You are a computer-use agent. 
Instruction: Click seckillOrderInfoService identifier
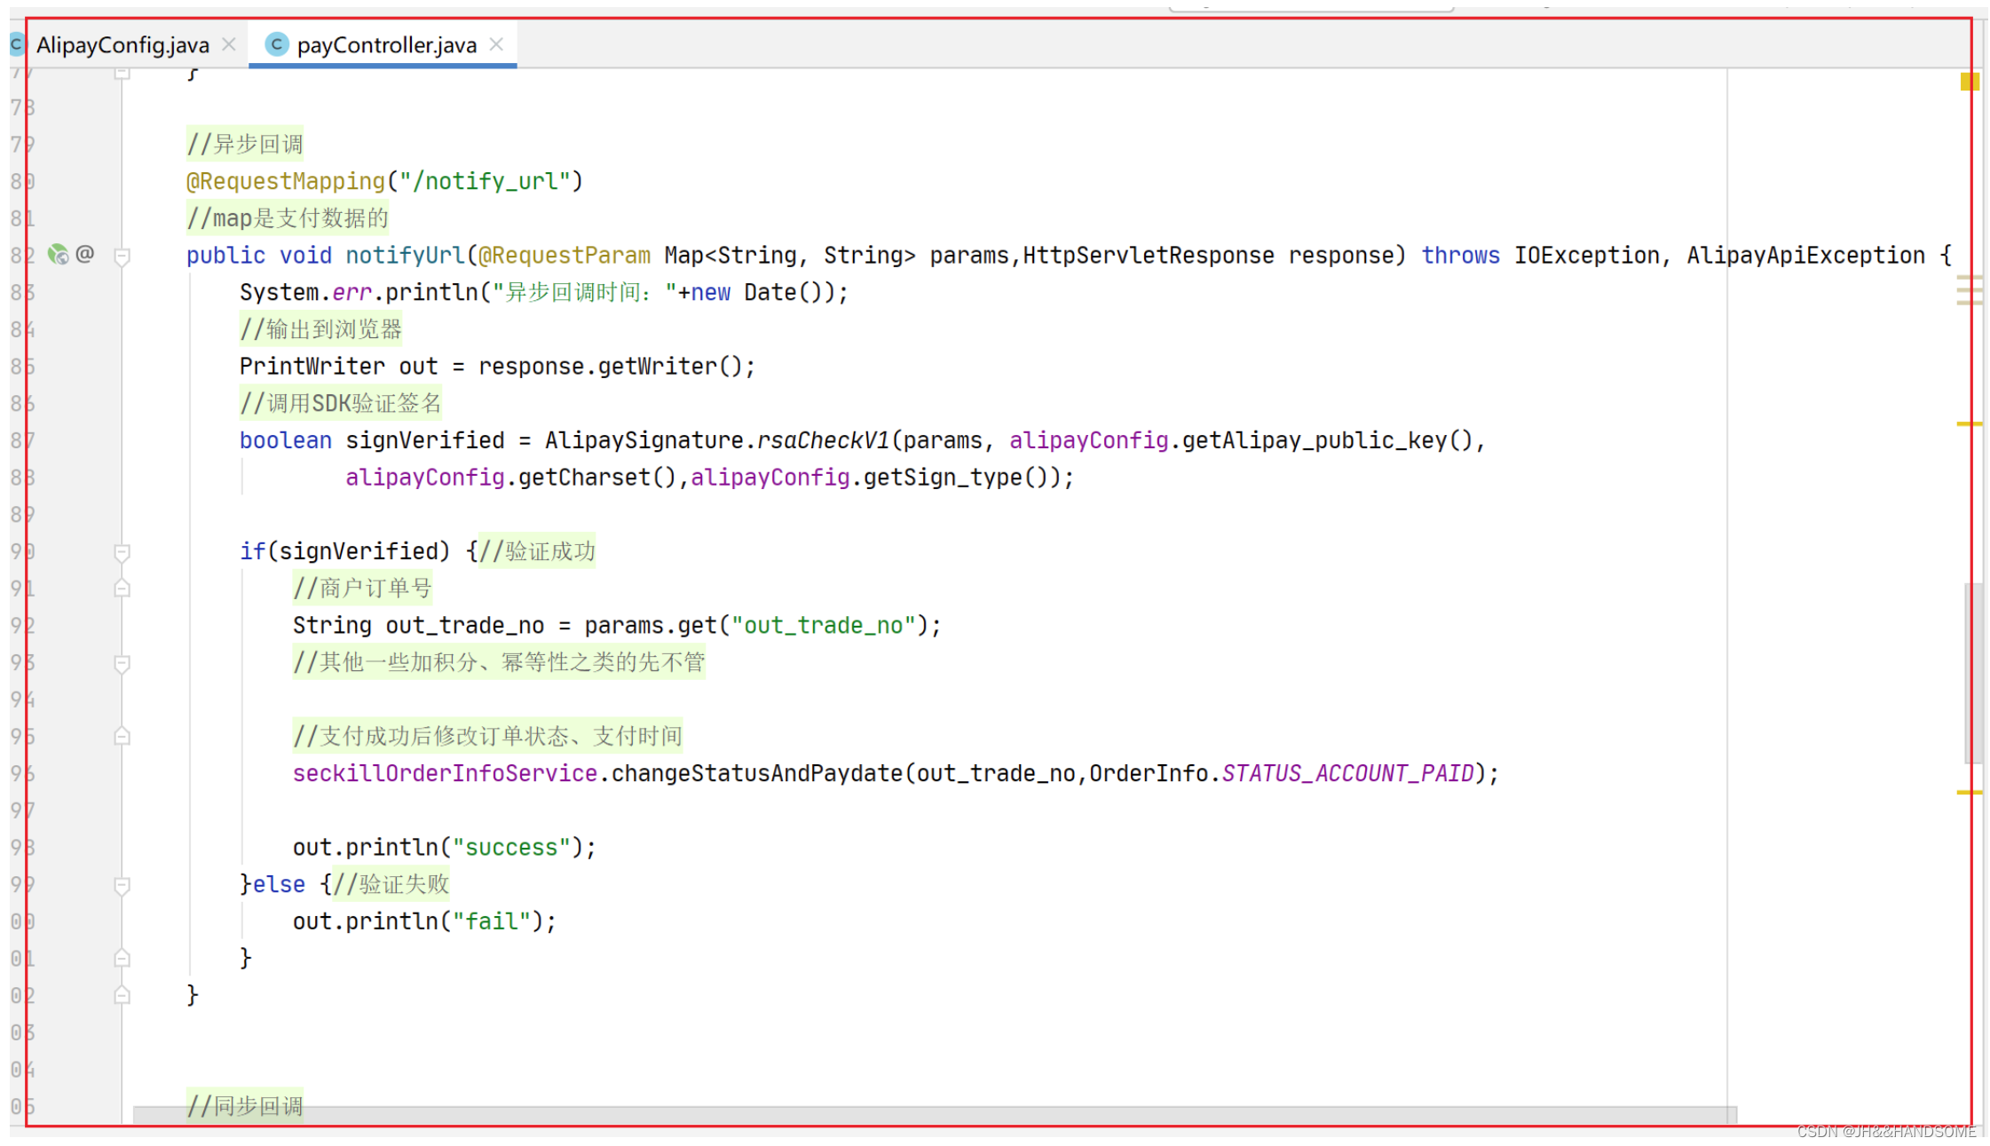(445, 773)
